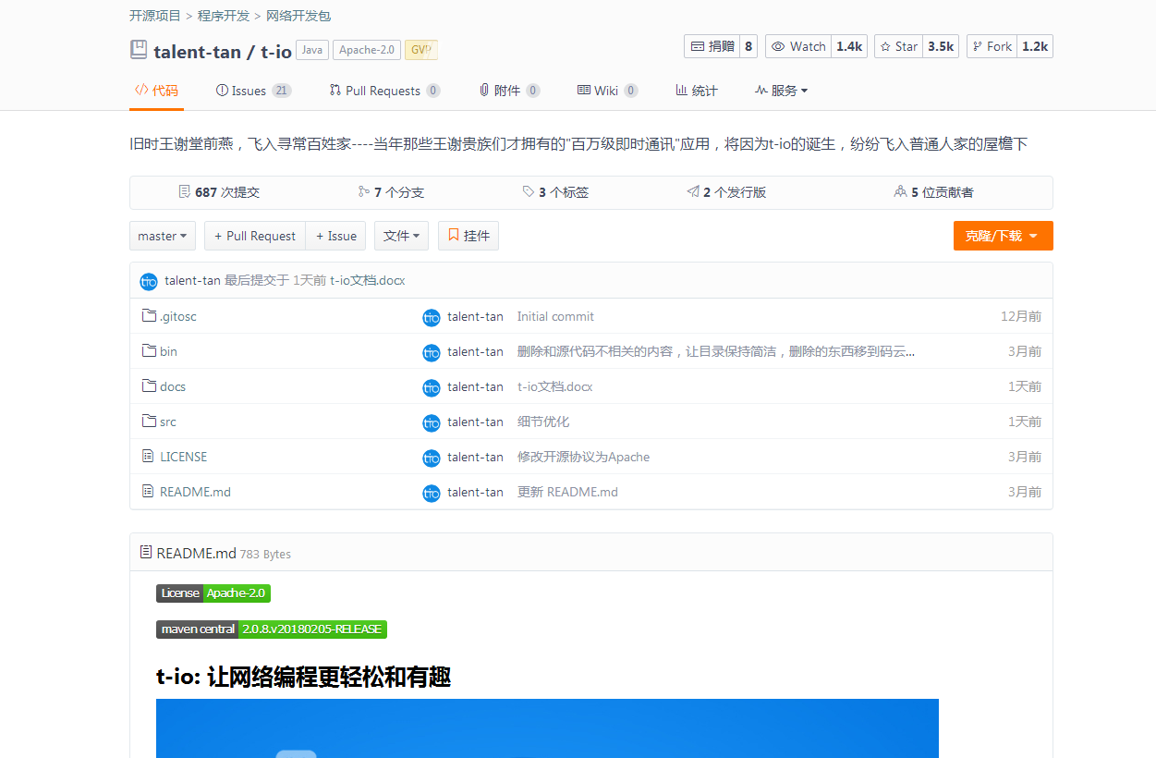This screenshot has width=1156, height=758.
Task: Fork the repository with the Fork button
Action: click(992, 46)
